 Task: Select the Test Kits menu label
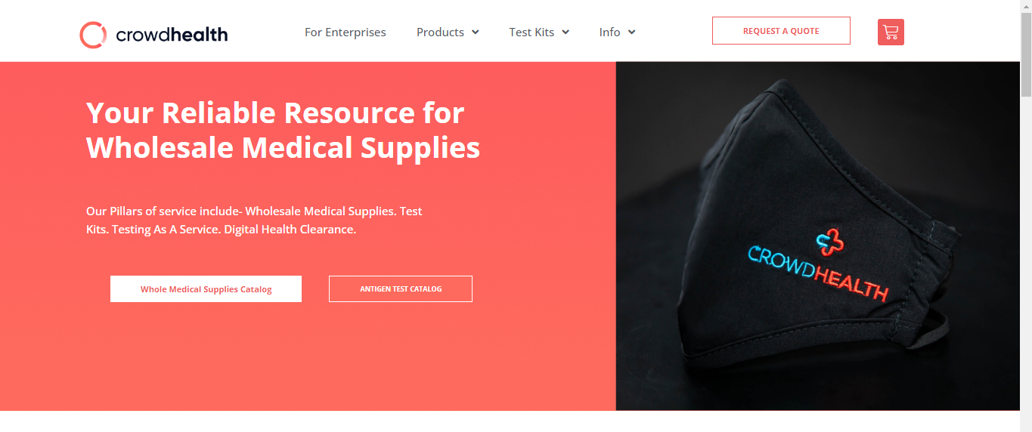click(x=531, y=32)
